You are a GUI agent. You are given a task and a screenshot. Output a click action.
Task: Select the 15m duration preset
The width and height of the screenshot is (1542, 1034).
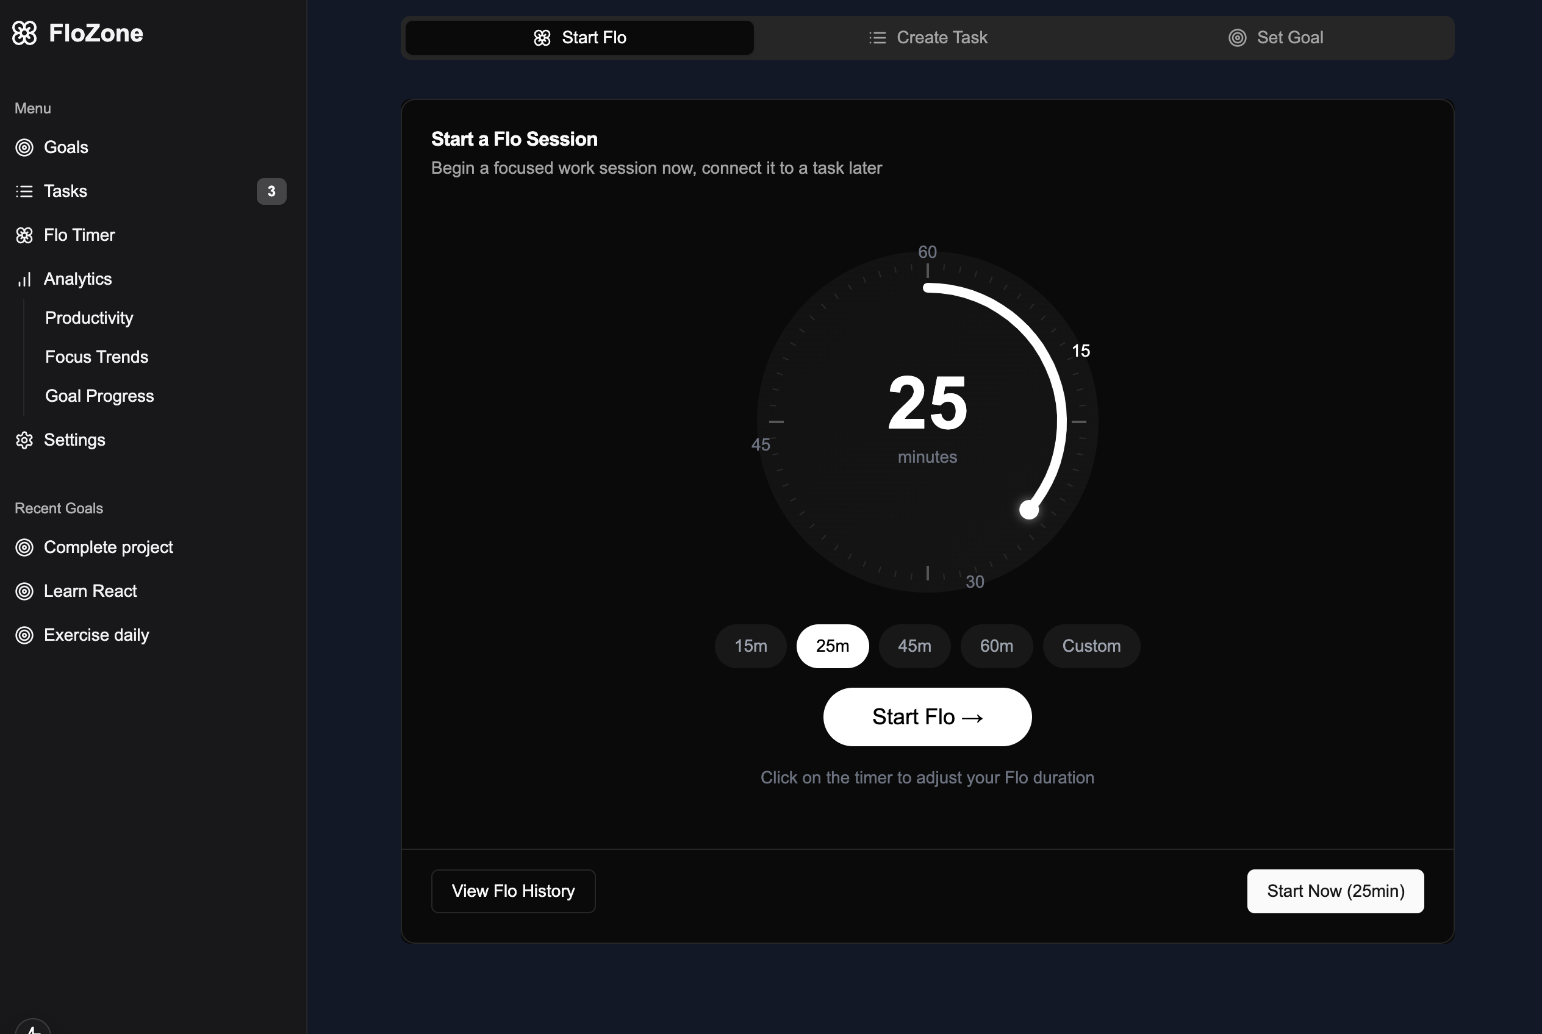(x=750, y=646)
